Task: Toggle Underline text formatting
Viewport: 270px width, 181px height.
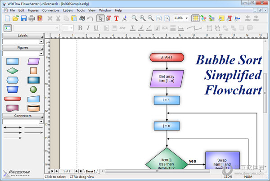Action: point(96,28)
